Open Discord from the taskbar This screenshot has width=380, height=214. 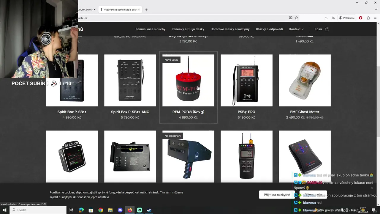(x=120, y=210)
